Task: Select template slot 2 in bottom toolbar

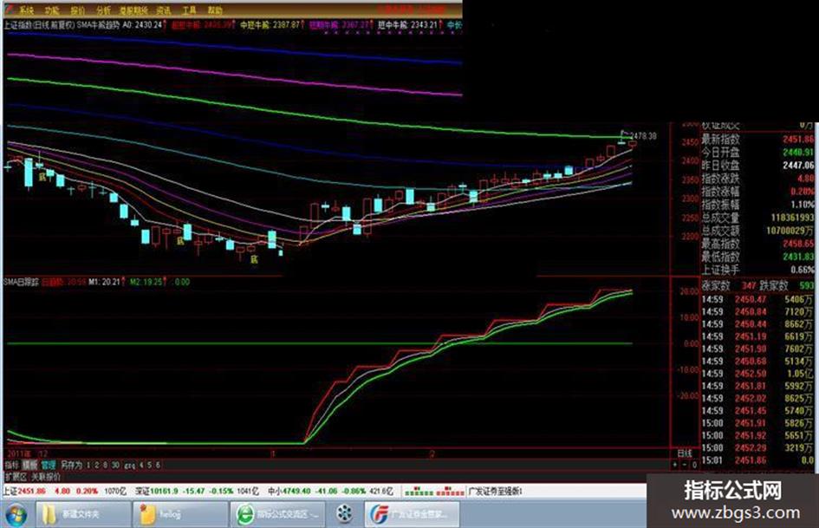Action: 97,465
